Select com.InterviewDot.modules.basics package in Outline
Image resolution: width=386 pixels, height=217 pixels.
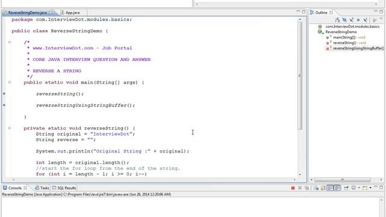pos(352,27)
